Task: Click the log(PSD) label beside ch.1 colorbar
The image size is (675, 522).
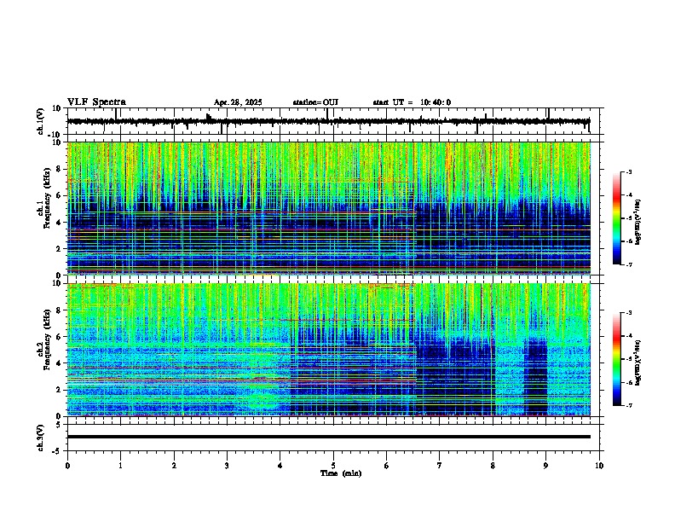Action: (x=637, y=222)
